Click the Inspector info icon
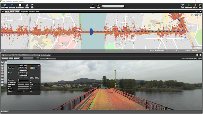203x114 pixels. (x=12, y=5)
